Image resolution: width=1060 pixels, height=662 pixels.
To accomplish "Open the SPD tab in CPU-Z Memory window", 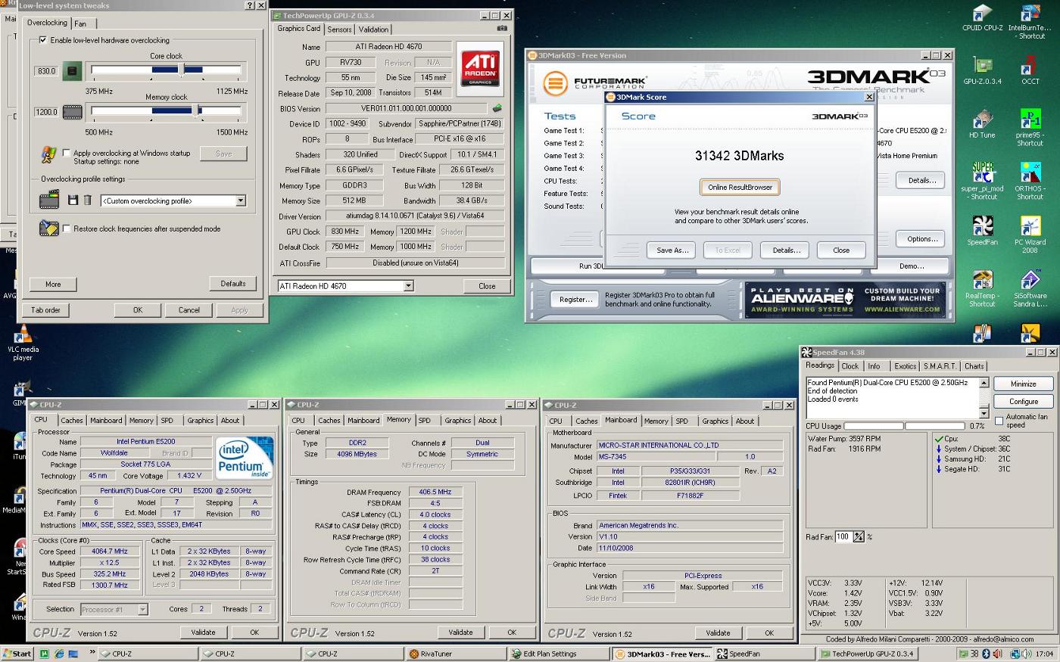I will [x=425, y=421].
